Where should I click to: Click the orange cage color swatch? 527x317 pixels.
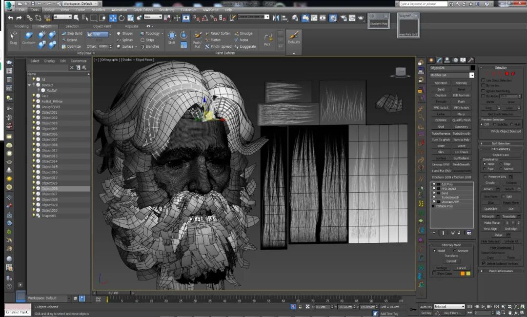pyautogui.click(x=463, y=274)
